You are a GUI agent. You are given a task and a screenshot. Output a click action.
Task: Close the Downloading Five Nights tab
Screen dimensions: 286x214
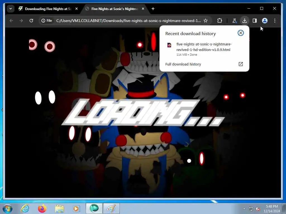pos(77,9)
